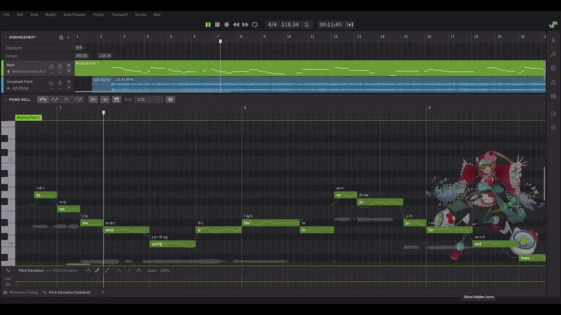The image size is (561, 315).
Task: Open the File menu
Action: [x=7, y=14]
